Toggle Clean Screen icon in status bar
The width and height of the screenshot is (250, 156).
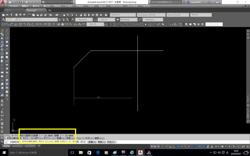pos(243,147)
